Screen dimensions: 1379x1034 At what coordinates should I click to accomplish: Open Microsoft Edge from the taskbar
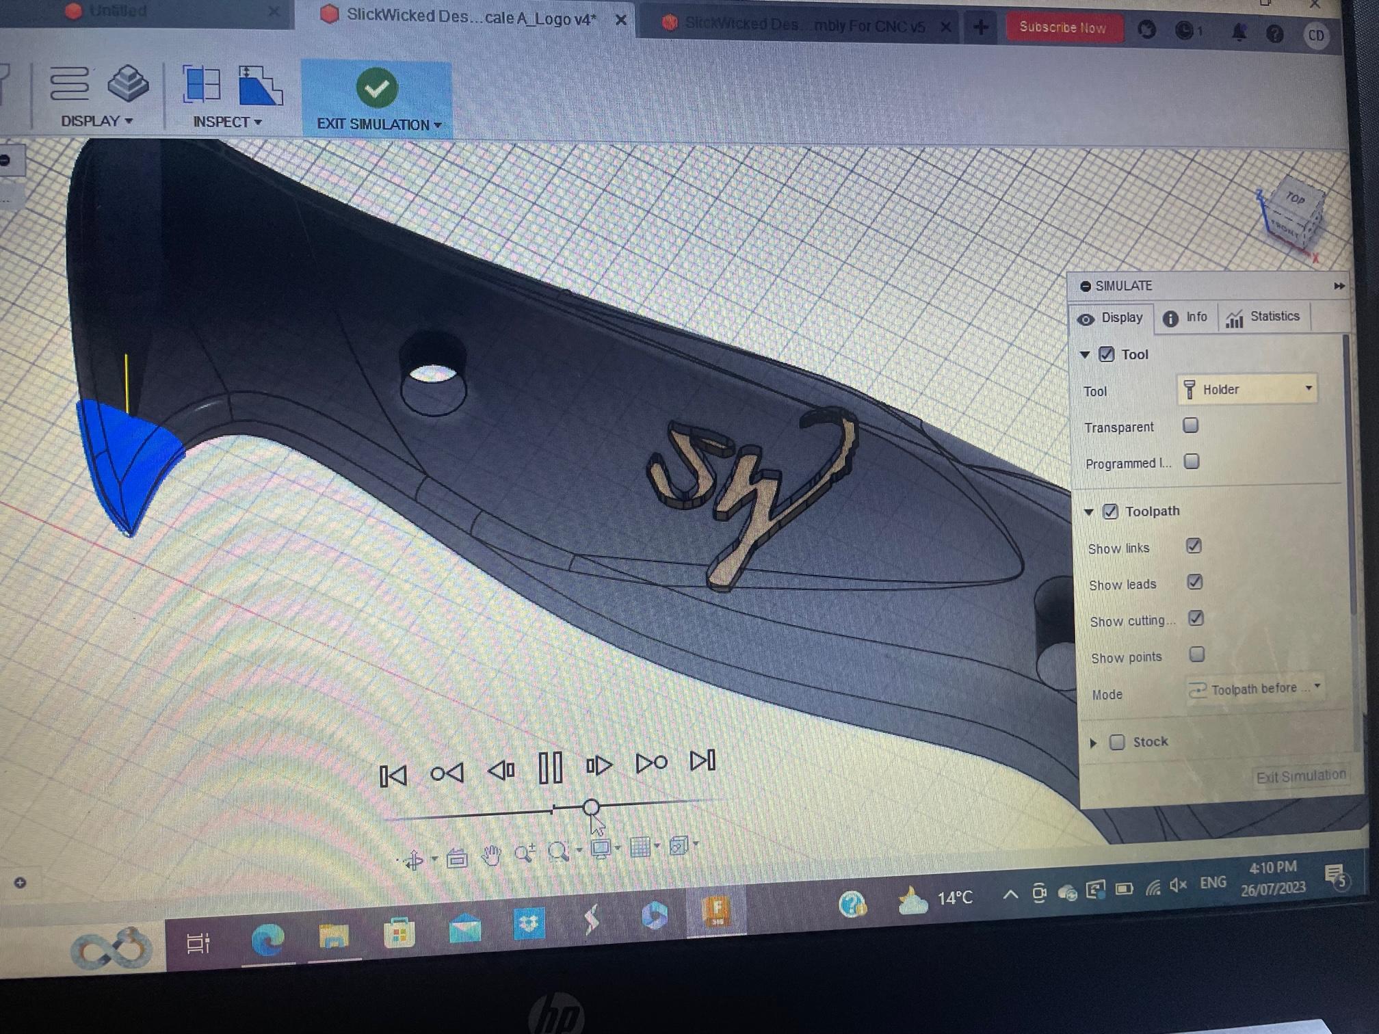[267, 939]
